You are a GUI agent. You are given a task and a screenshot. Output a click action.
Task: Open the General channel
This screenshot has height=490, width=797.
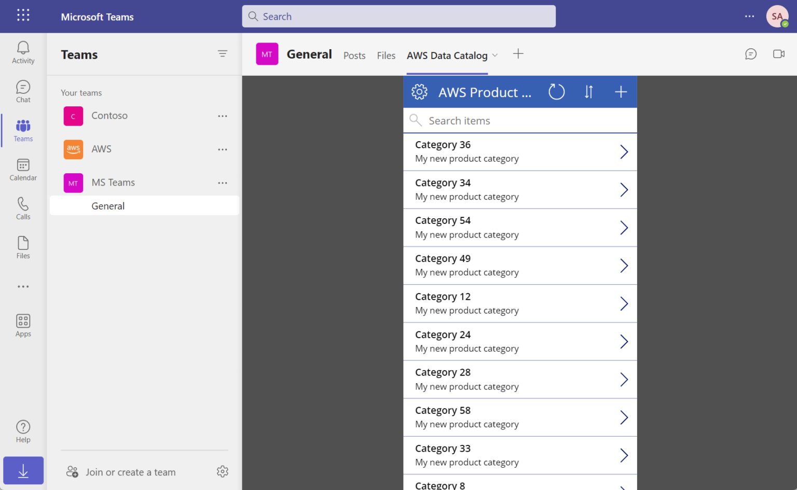[144, 205]
